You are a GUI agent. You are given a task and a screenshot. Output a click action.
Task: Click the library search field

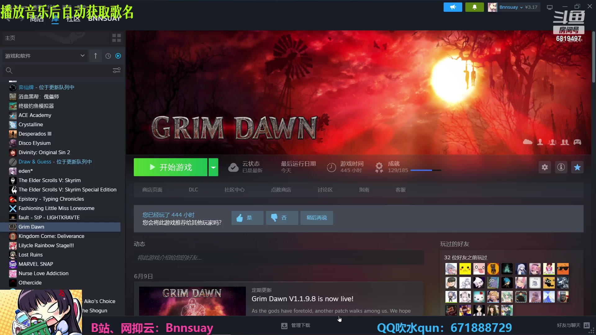pos(59,70)
